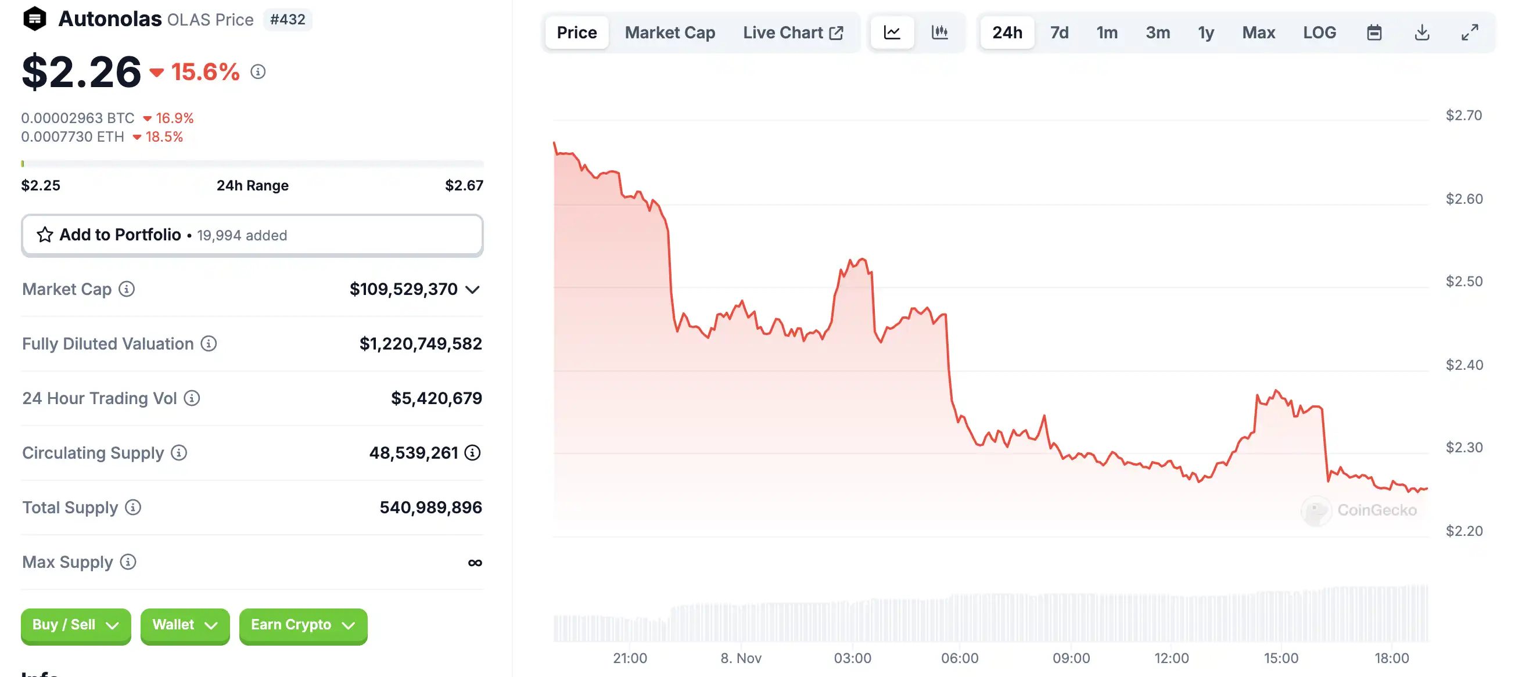Expand chart to fullscreen
This screenshot has height=677, width=1522.
tap(1469, 33)
